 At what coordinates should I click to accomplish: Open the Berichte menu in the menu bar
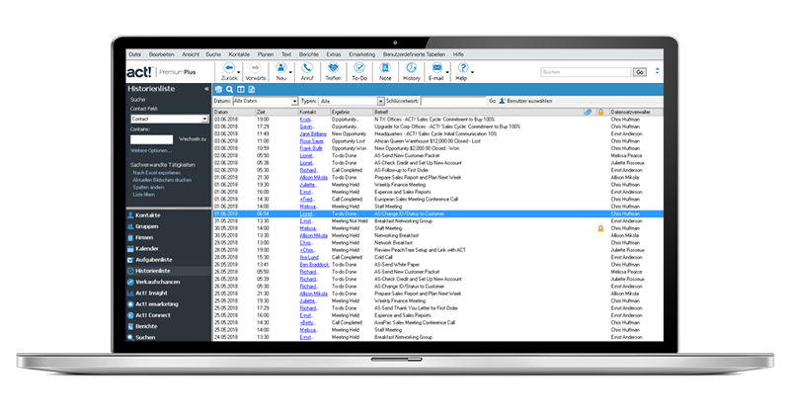pyautogui.click(x=309, y=54)
